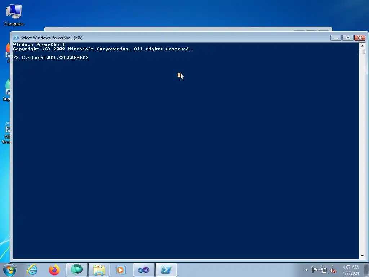
Task: Minimize the PowerShell window
Action: [x=336, y=38]
